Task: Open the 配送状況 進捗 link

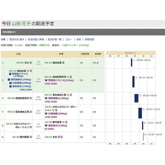Action: coord(16,39)
